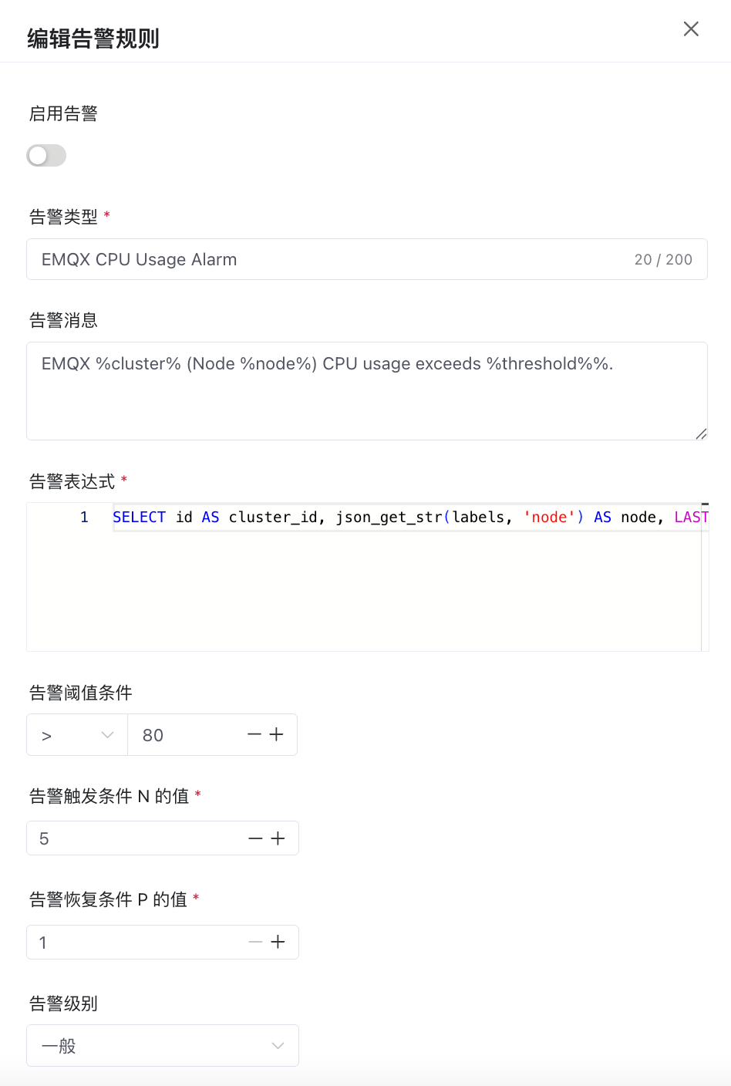
Task: Click the SELECT expression in the code editor
Action: (x=140, y=517)
